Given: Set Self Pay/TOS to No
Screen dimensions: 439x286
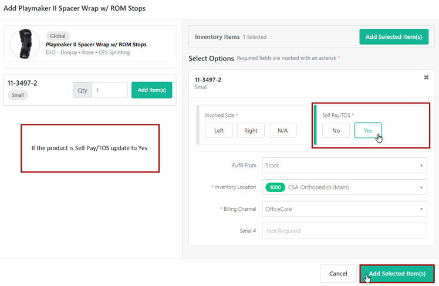Looking at the screenshot, I should (x=336, y=130).
